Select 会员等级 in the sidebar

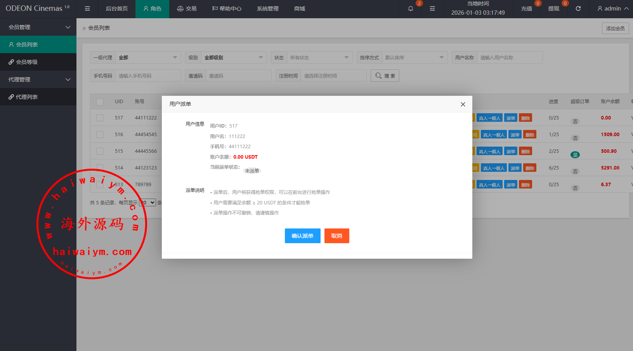27,62
